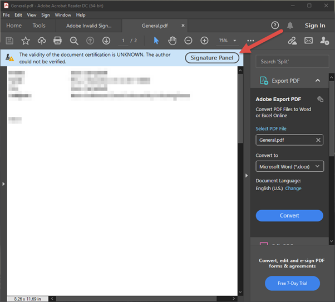Zoom out with the minus circle icon

188,41
